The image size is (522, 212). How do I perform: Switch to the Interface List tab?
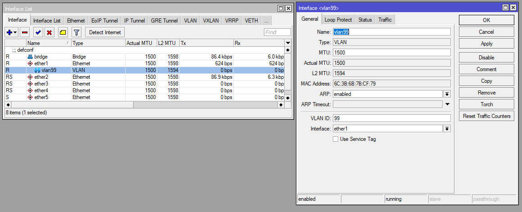click(47, 21)
